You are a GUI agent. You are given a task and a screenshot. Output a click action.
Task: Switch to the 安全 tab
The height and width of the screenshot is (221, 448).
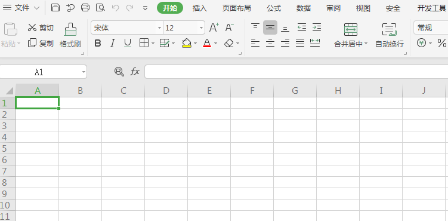point(393,8)
